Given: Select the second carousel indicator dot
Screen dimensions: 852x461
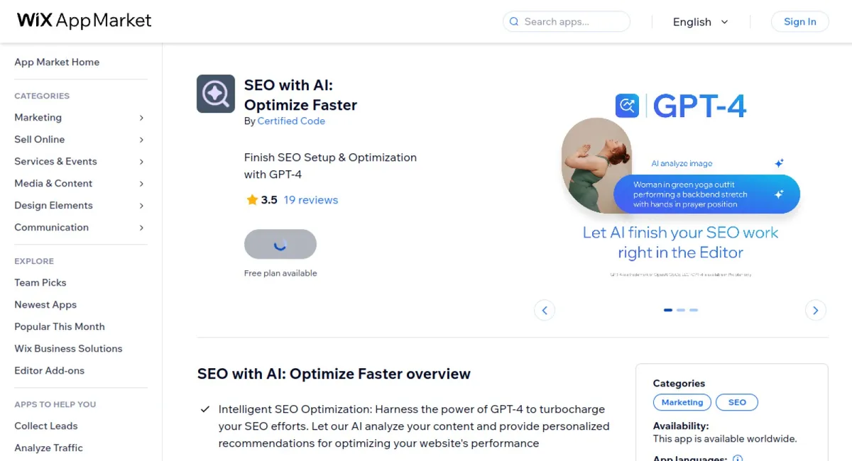Looking at the screenshot, I should pos(681,310).
